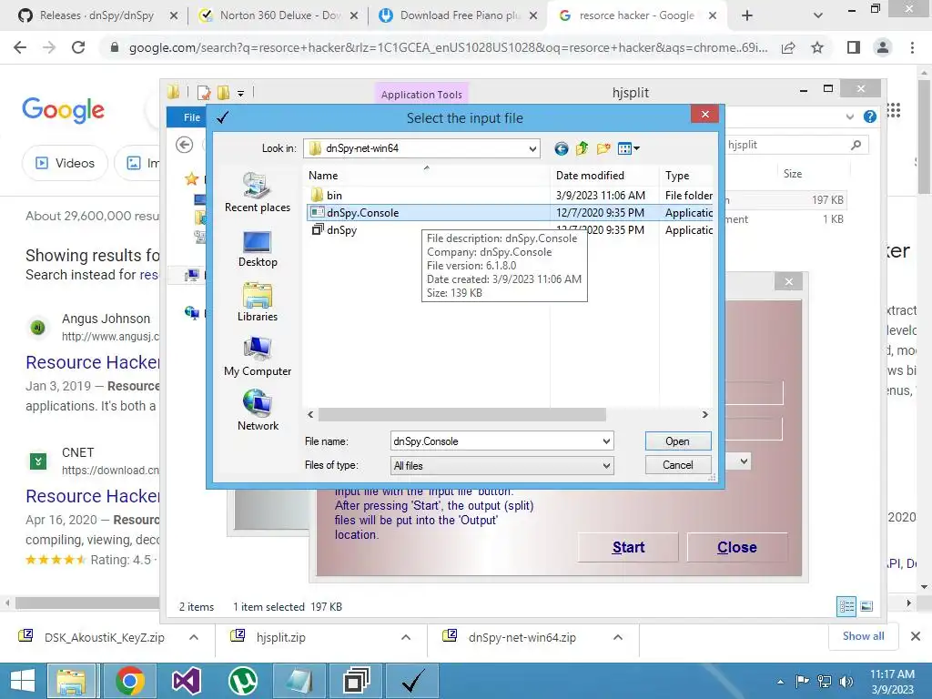This screenshot has width=932, height=699.
Task: Open Network from places bar
Action: coord(258,410)
